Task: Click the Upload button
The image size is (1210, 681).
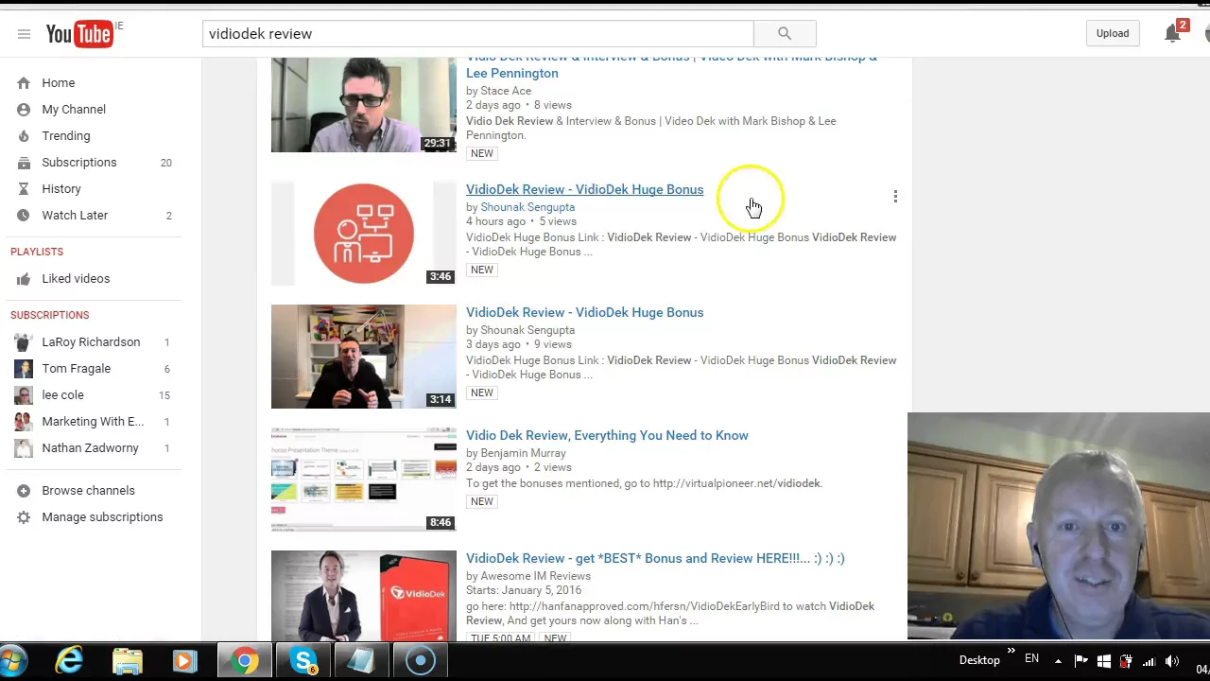Action: click(1113, 34)
